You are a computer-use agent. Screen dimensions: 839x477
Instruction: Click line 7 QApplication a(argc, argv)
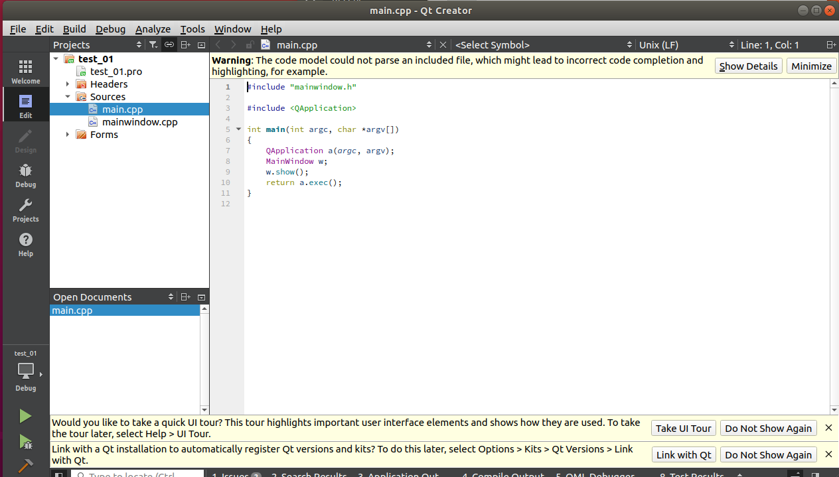click(x=330, y=151)
